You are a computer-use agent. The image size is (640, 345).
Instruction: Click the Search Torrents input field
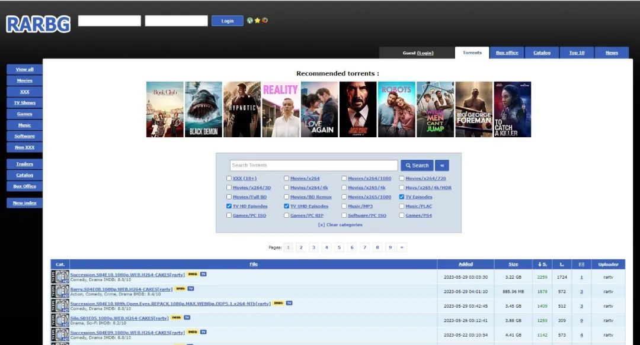pos(313,165)
